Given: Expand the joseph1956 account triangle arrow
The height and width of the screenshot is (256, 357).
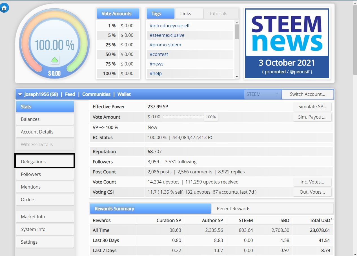Looking at the screenshot, I should [20, 94].
